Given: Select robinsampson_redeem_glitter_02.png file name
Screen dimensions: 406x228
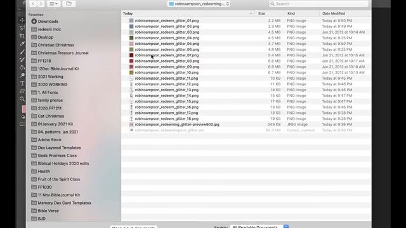Looking at the screenshot, I should [167, 26].
